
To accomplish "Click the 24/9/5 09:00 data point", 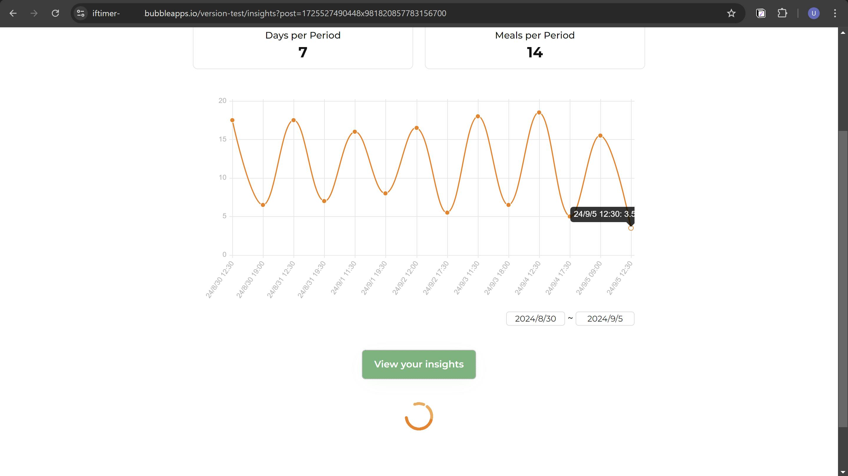I will 600,136.
